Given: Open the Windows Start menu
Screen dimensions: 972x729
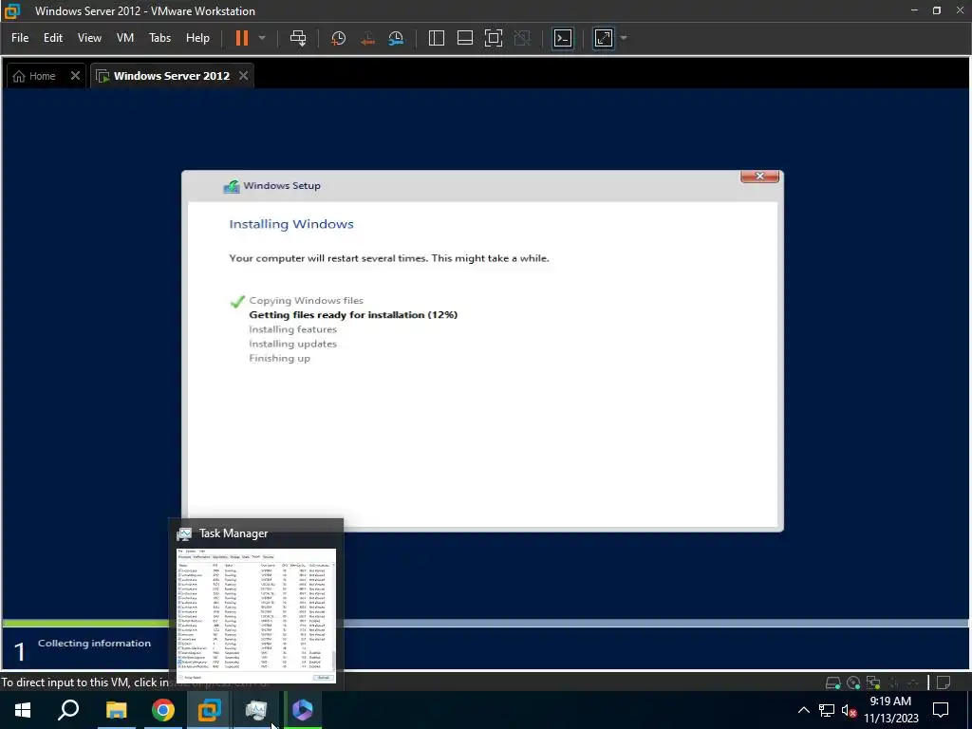Looking at the screenshot, I should (23, 710).
